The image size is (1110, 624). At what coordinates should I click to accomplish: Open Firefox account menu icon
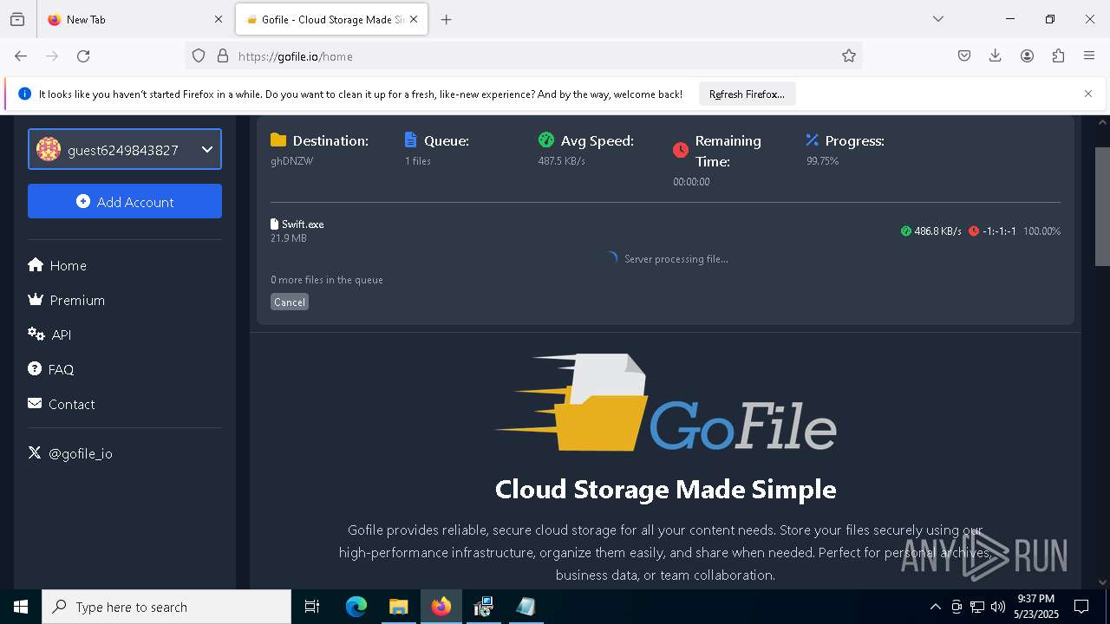point(1027,56)
